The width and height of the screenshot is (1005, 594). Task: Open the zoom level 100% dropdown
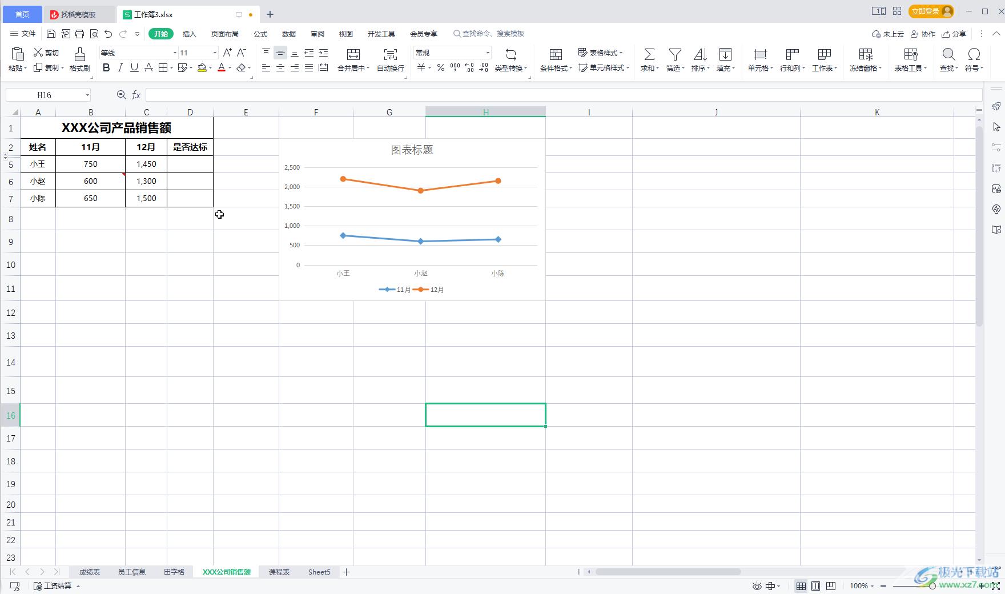click(x=862, y=586)
